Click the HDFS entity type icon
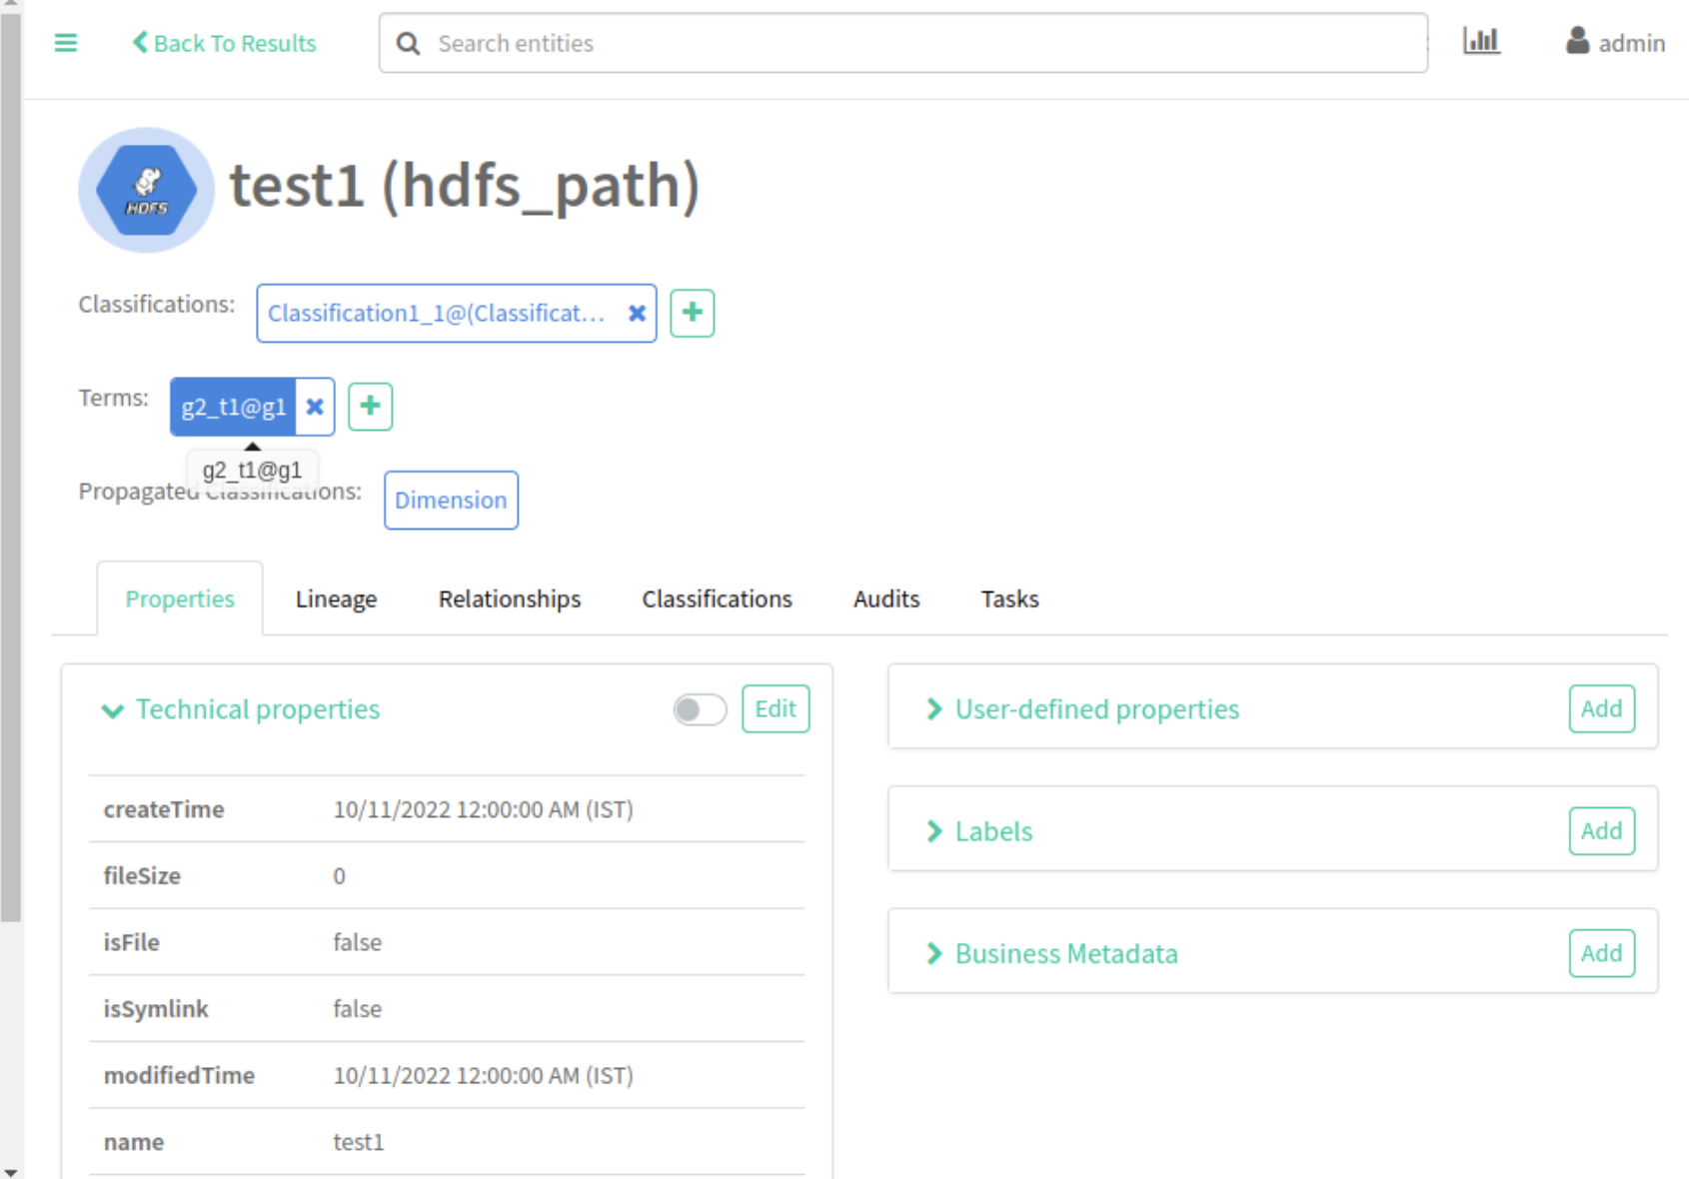The image size is (1689, 1179). 146,190
